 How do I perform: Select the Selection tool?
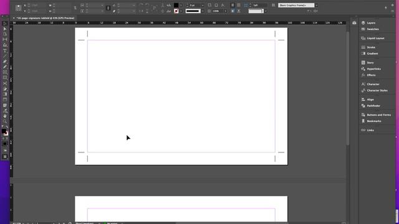coord(5,24)
